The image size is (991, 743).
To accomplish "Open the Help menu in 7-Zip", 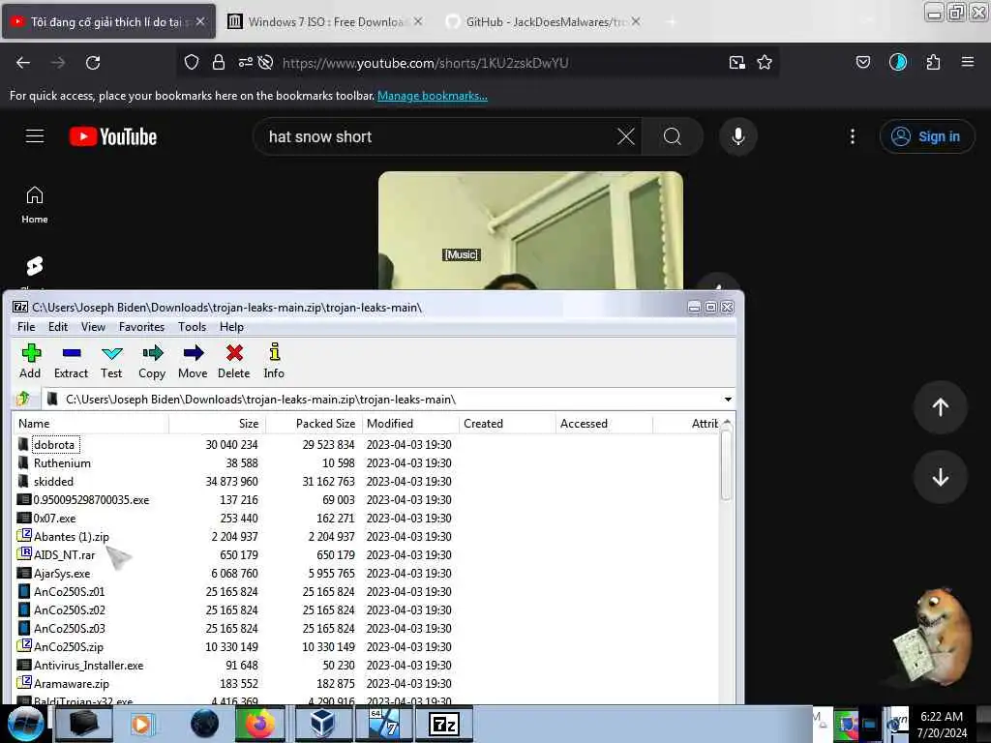I will (231, 327).
